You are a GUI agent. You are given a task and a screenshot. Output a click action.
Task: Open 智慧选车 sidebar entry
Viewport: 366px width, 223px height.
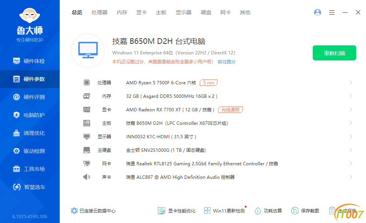tap(30, 187)
